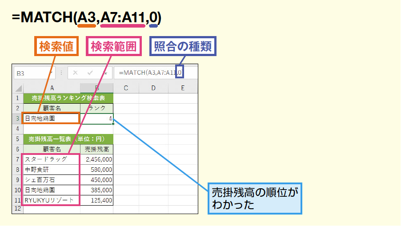Select column C header

point(126,88)
